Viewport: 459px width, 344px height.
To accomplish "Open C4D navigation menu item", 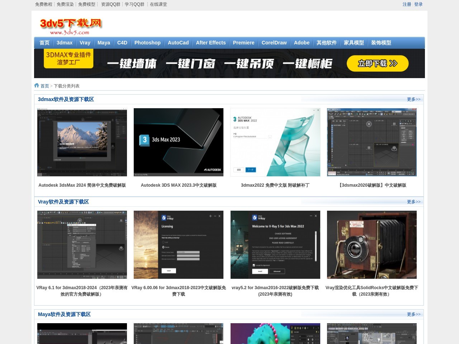I will pos(122,43).
